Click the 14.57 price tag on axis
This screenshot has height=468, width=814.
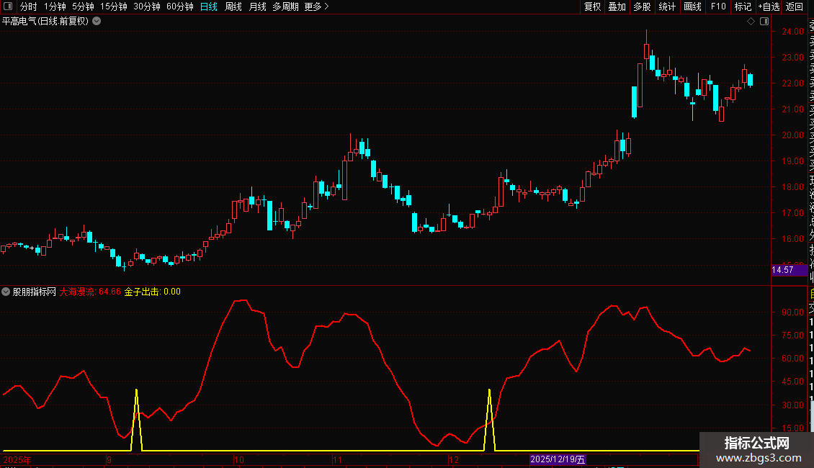pyautogui.click(x=789, y=270)
